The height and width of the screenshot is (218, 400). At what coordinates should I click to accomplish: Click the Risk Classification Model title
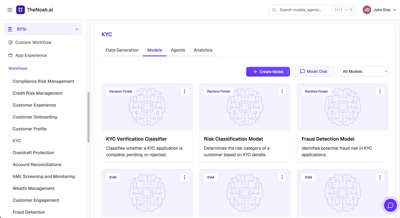[233, 139]
